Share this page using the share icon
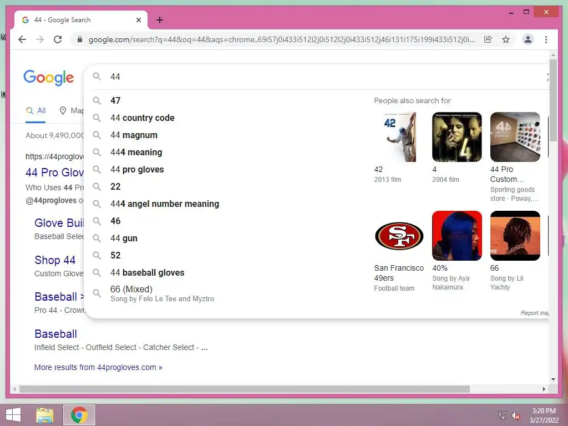This screenshot has width=568, height=426. coord(488,39)
